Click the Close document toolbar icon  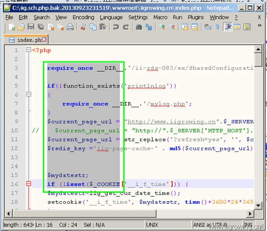51,27
